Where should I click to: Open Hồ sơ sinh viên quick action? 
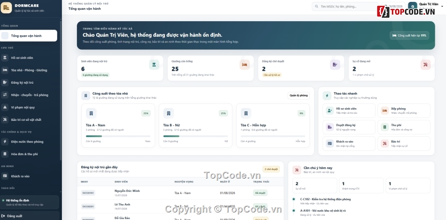(x=349, y=110)
